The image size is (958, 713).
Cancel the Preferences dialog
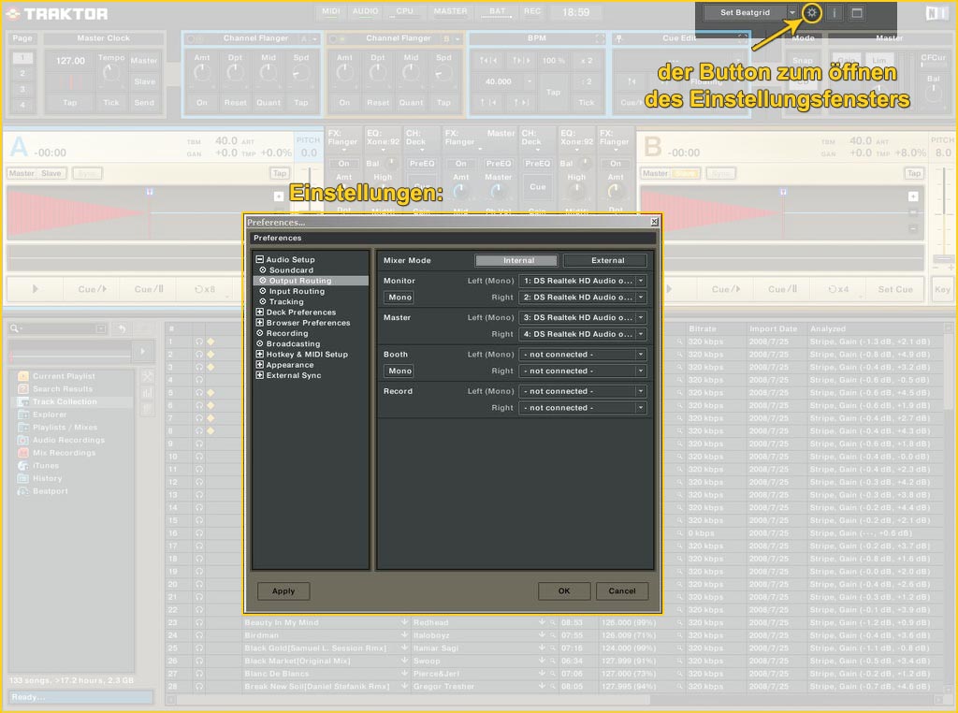(622, 591)
